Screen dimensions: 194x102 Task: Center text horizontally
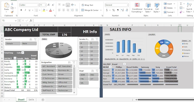coord(63,10)
